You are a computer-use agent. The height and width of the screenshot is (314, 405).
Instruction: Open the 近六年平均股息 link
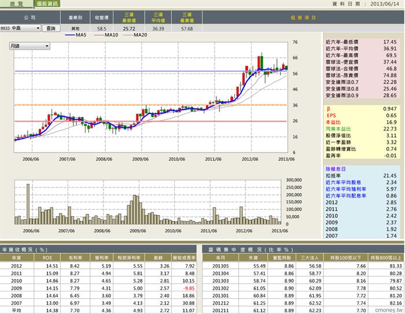point(343,182)
